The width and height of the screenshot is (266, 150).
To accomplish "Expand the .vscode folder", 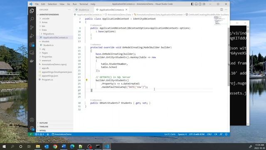I will click(46, 18).
